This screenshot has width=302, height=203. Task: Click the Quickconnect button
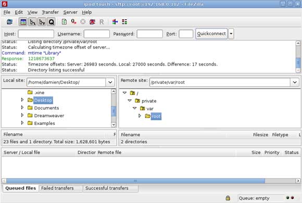pyautogui.click(x=211, y=34)
